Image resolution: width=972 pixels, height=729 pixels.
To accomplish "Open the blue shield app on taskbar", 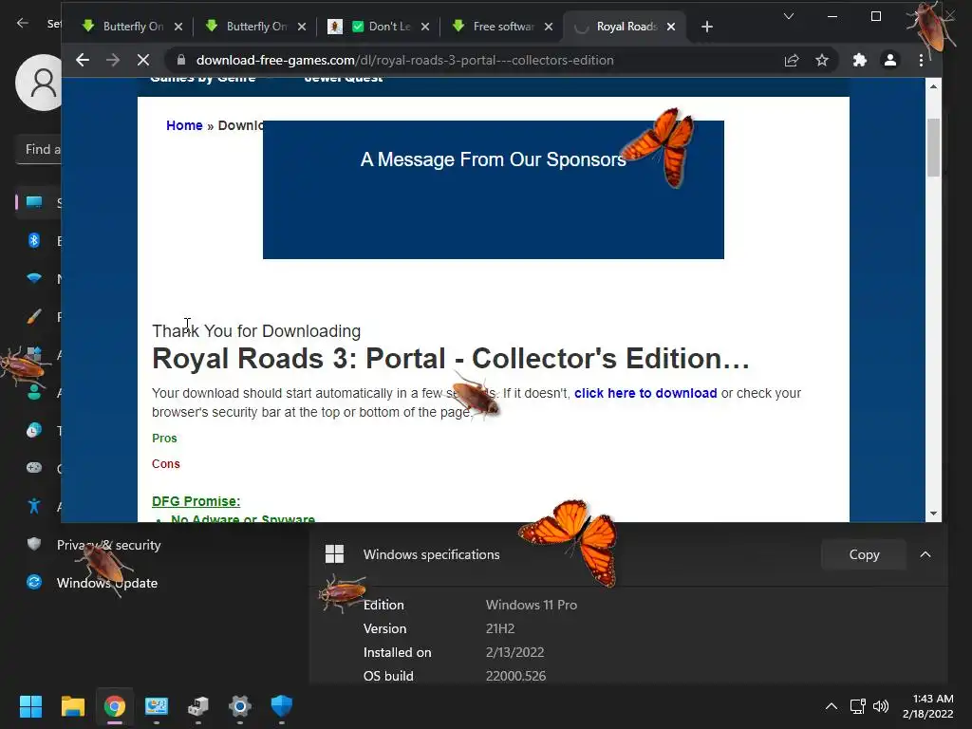I will [281, 706].
